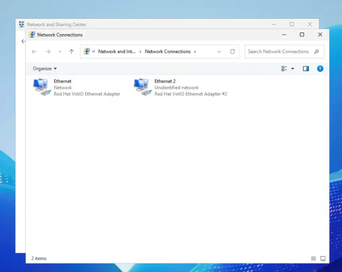Image resolution: width=342 pixels, height=272 pixels.
Task: Open the address bar history dropdown
Action: 219,52
